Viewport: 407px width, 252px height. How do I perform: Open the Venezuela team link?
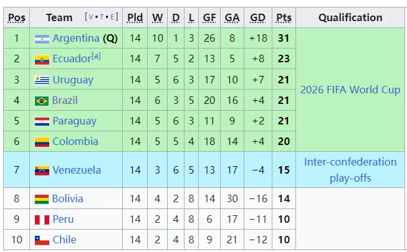pos(77,170)
